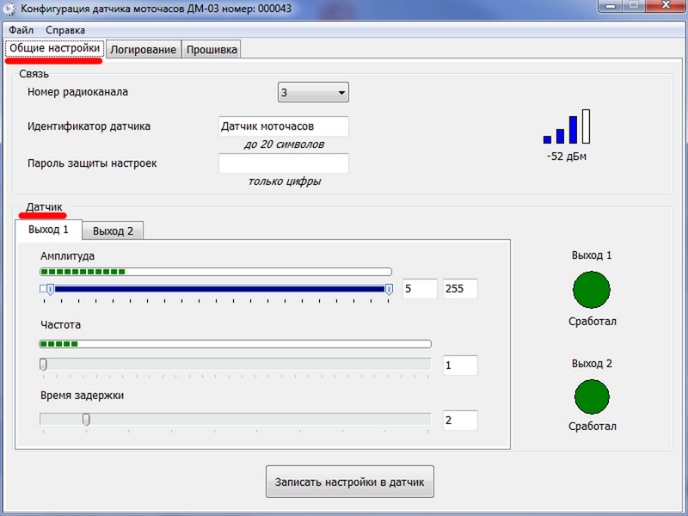Click the gear app icon in title bar

click(x=9, y=9)
